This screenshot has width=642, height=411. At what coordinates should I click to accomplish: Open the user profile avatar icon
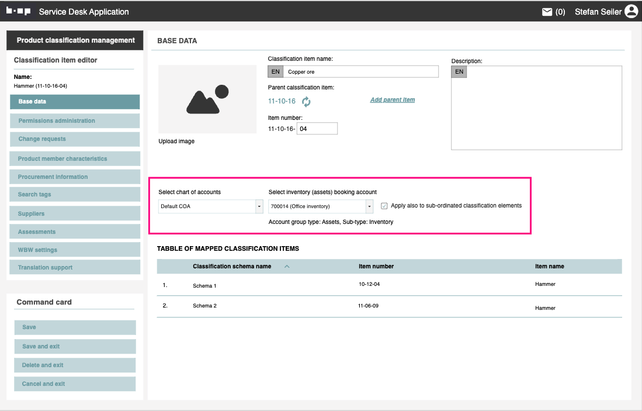coord(631,12)
